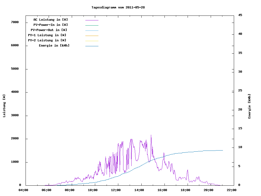
Task: Click the 7000 tick on power axis
Action: tap(15, 22)
